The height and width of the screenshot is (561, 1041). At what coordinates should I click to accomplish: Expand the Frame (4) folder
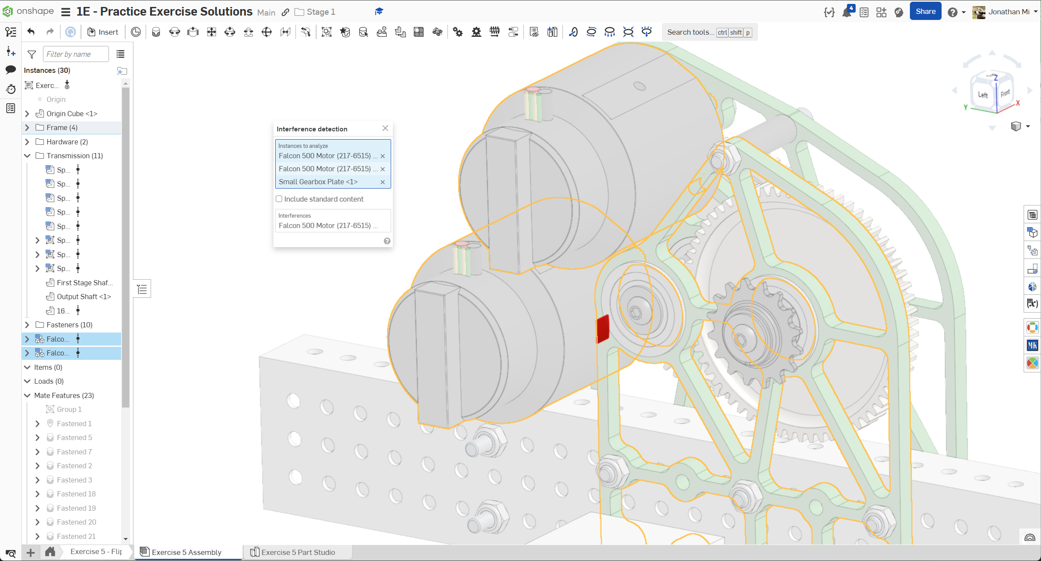tap(27, 127)
